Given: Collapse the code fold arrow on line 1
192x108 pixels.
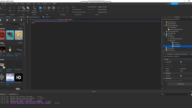Looking at the screenshot, I should (30, 19).
